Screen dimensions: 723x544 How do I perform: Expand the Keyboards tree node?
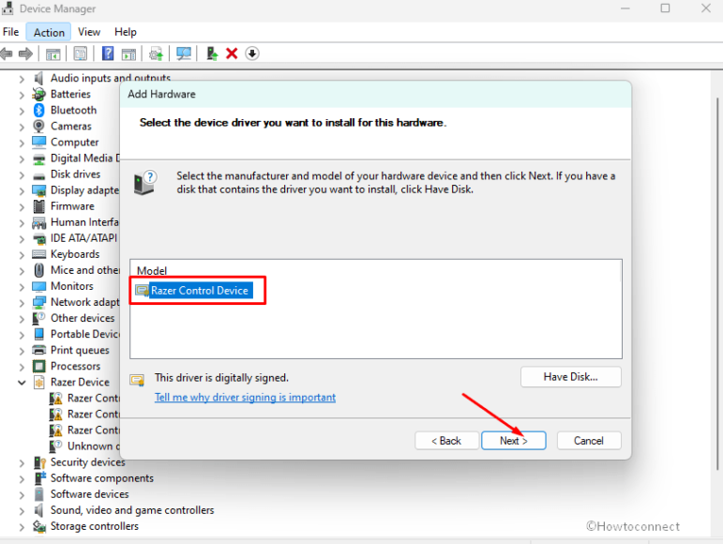[22, 254]
